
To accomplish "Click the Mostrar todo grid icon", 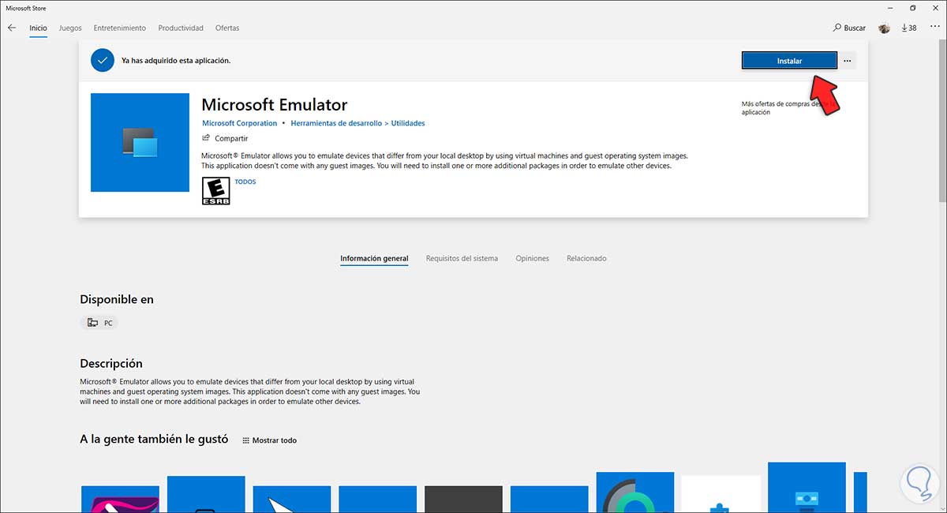I will tap(245, 440).
